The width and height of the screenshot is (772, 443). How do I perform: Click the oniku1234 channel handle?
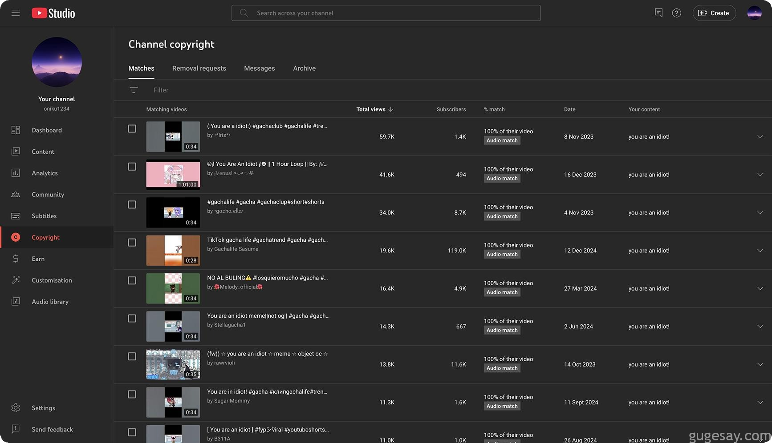pos(57,109)
